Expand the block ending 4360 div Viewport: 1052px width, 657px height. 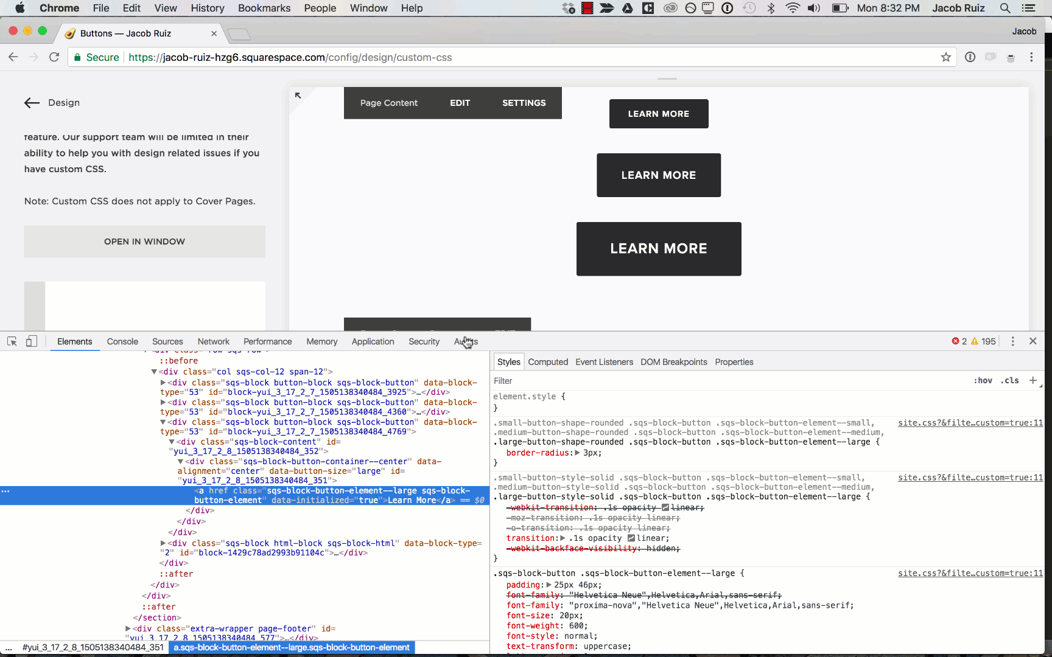(x=163, y=402)
